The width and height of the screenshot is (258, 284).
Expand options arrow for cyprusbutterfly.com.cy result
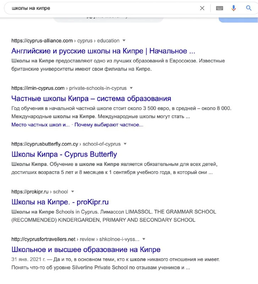(x=125, y=144)
